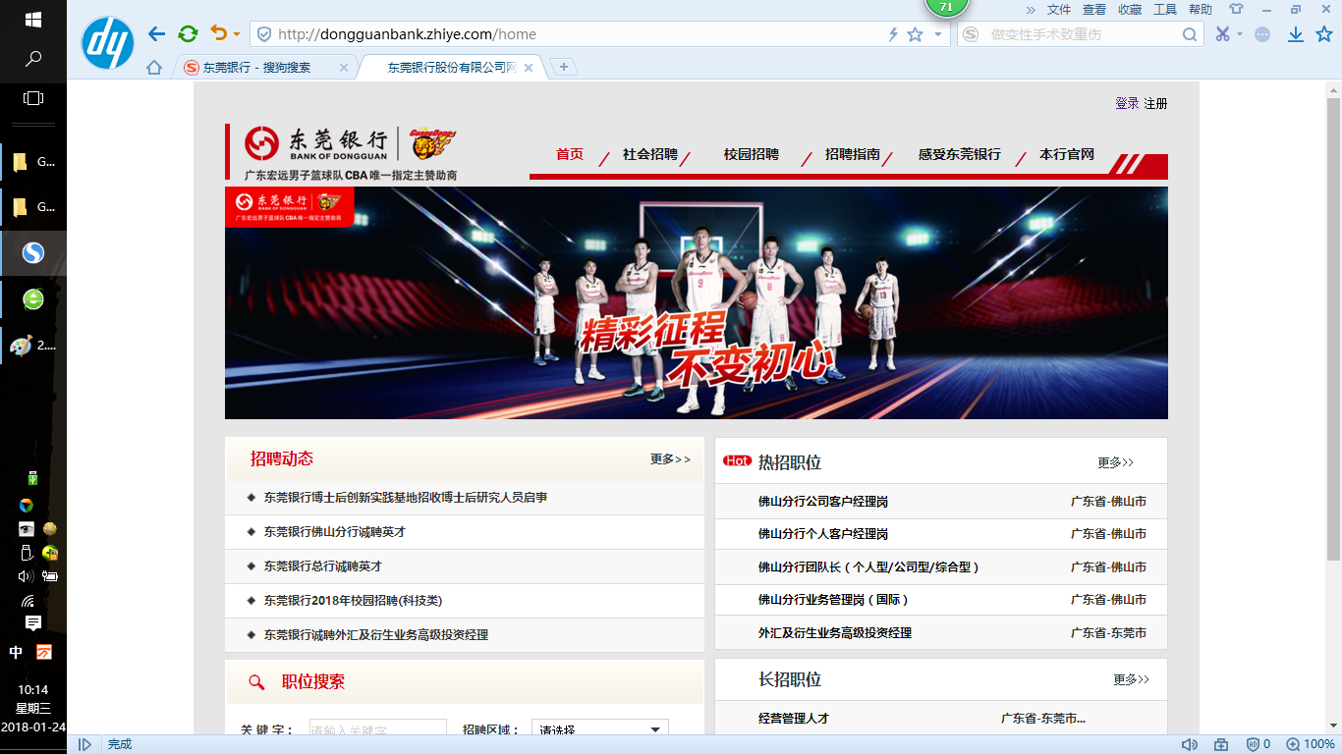
Task: Open 佛山分行公司客户经理岗 job listing
Action: (x=823, y=502)
